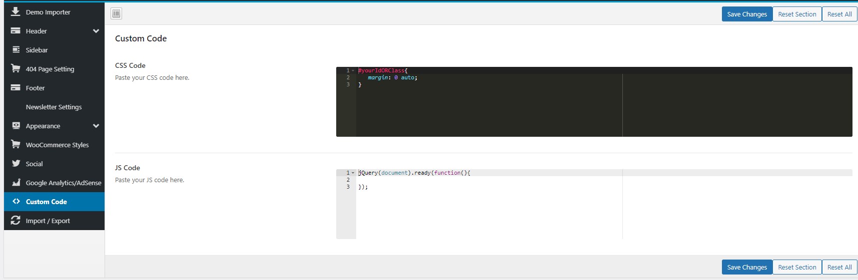Click the closing brace on CSS line 3
The width and height of the screenshot is (858, 280).
tap(360, 84)
